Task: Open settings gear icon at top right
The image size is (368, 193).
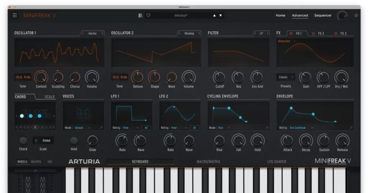Action: [x=356, y=15]
